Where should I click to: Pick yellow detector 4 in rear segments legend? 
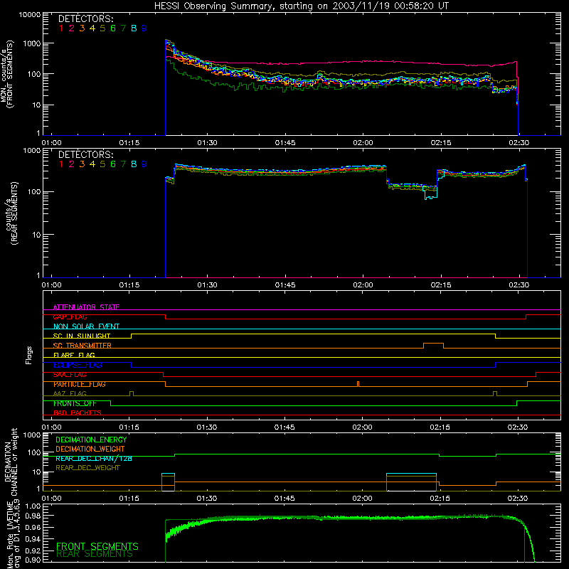92,164
